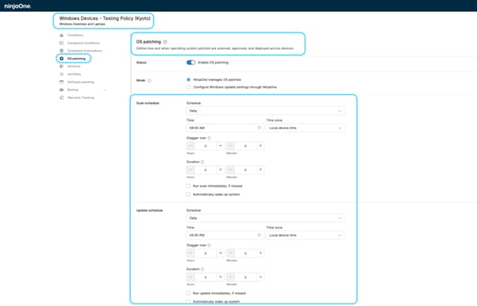Click info icon beside Update schedule Stagger over
Screen dimensions: 477x306
(210, 245)
